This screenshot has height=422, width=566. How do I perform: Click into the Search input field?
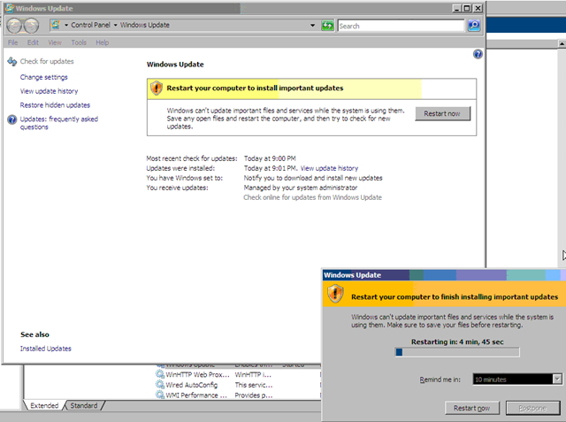401,26
